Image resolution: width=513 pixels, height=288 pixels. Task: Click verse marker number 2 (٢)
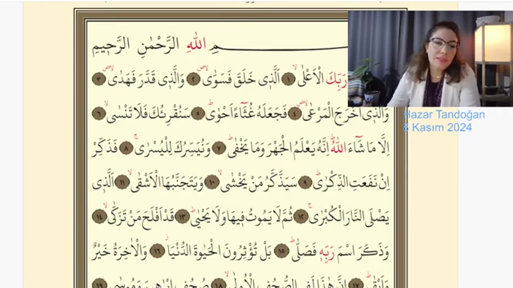(193, 80)
